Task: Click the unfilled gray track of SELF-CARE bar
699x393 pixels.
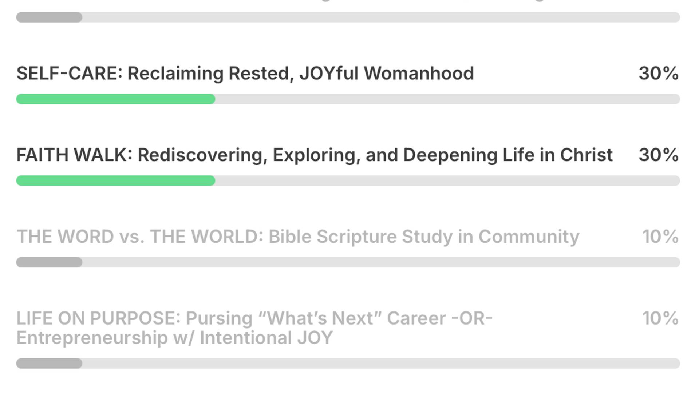Action: (x=447, y=99)
